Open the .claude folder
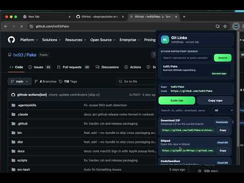Screen dimensions: 244x183 pos(23,114)
